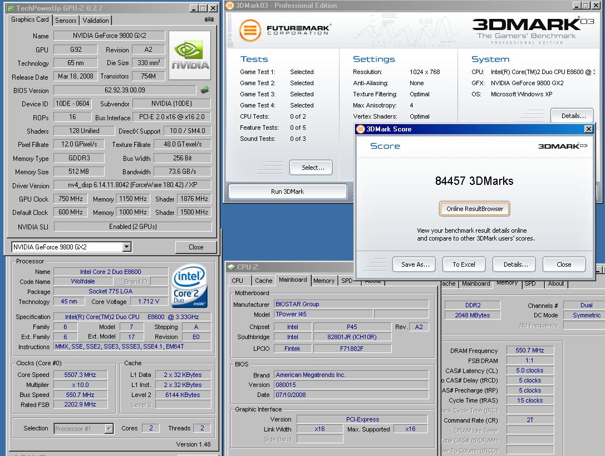Switch to the Validation tab in GPU-Z
Screen dimensions: 605x456
tap(95, 21)
